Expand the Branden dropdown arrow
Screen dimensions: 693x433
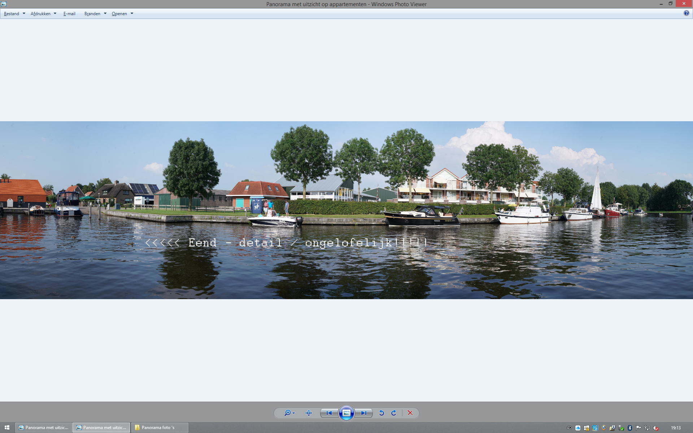point(105,14)
